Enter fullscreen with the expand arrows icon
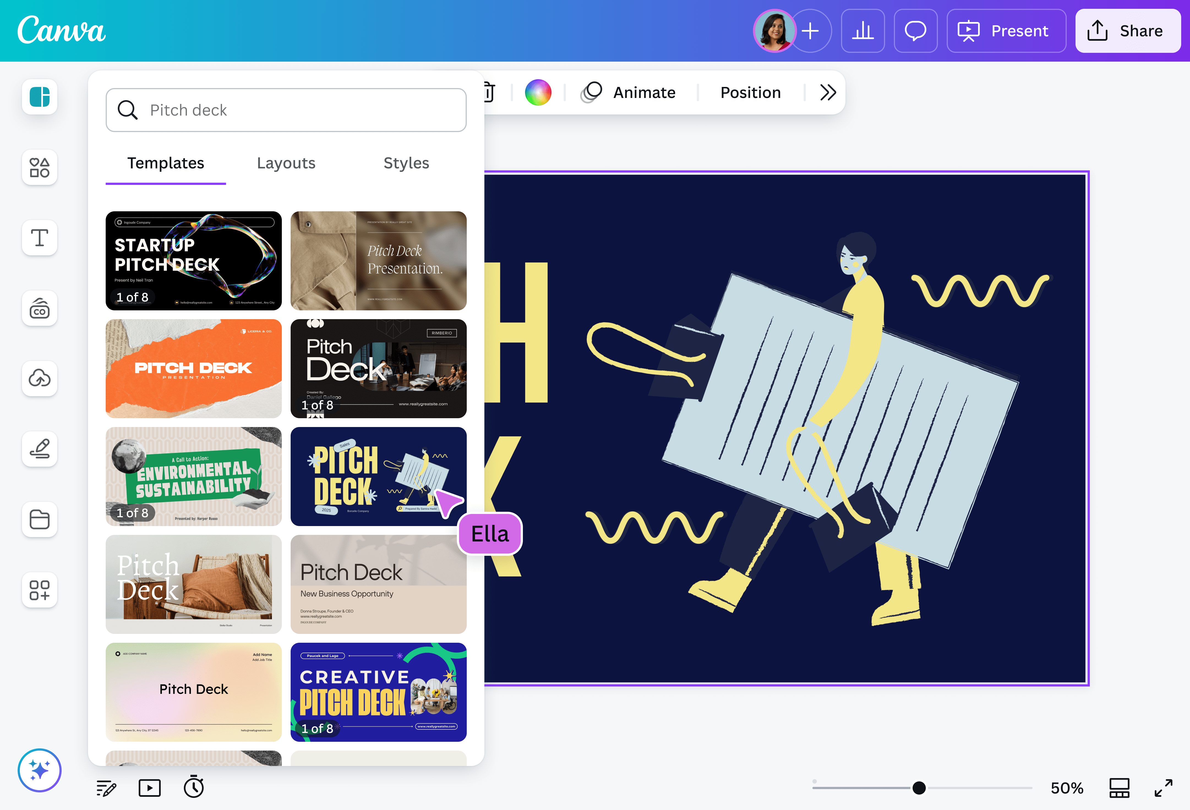The height and width of the screenshot is (810, 1190). click(x=1163, y=787)
